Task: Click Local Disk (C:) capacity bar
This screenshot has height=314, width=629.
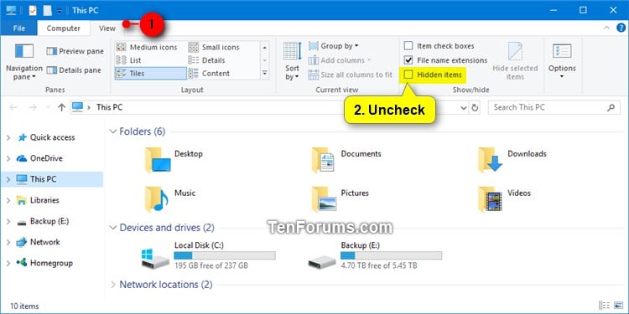Action: tap(225, 255)
